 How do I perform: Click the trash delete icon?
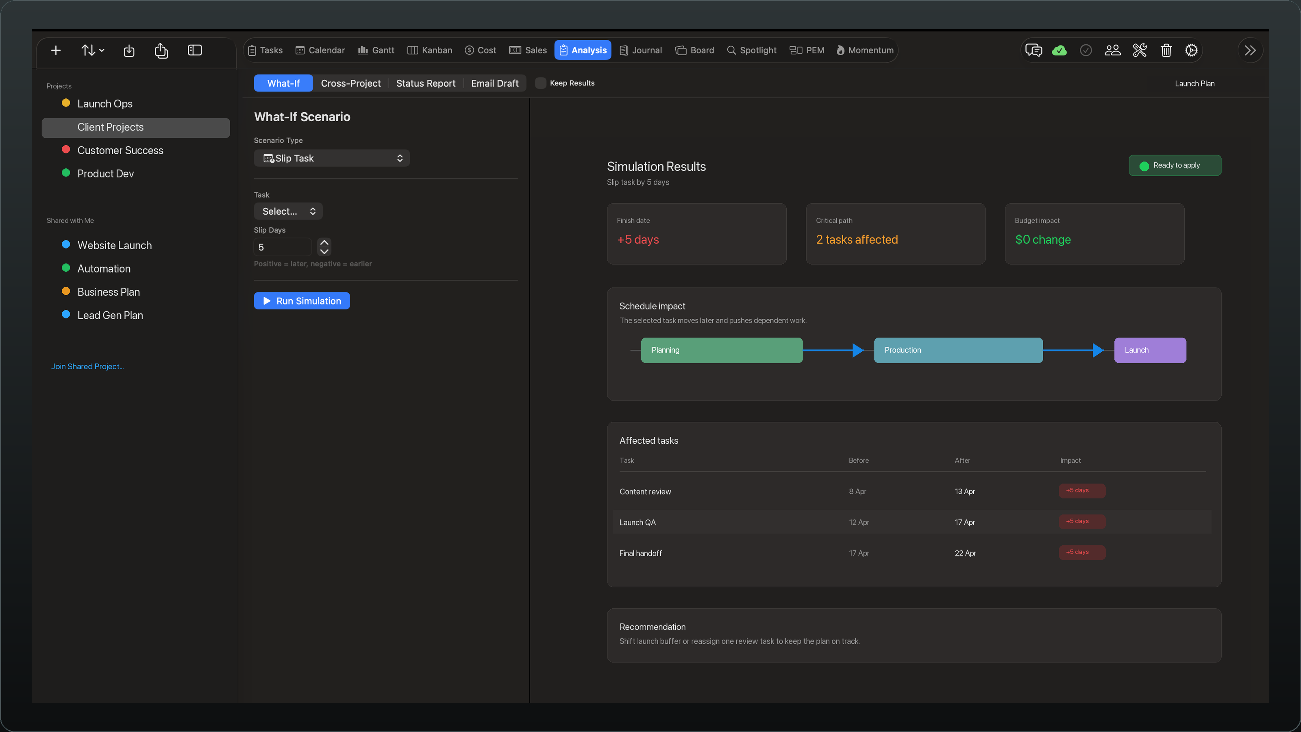1166,50
